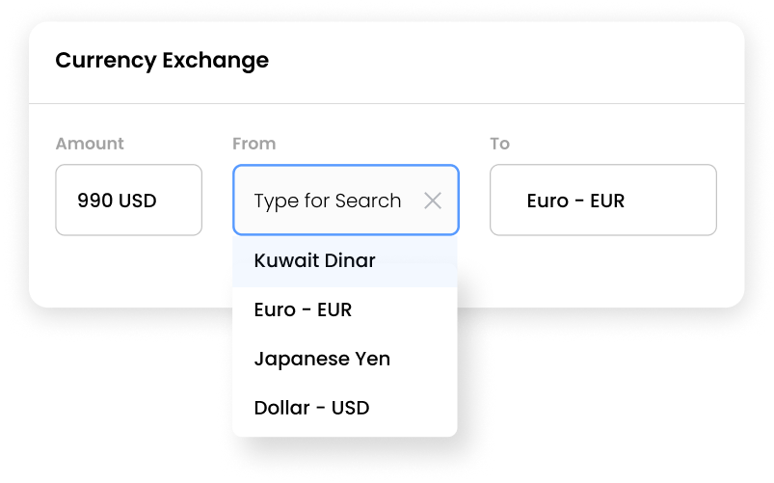774x483 pixels.
Task: Click the word Yen in the list
Action: tap(372, 359)
